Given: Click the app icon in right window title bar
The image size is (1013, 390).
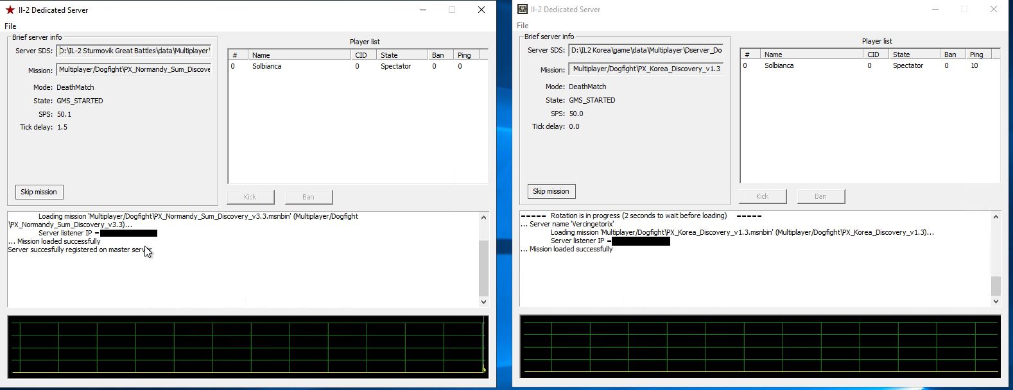Looking at the screenshot, I should click(522, 9).
